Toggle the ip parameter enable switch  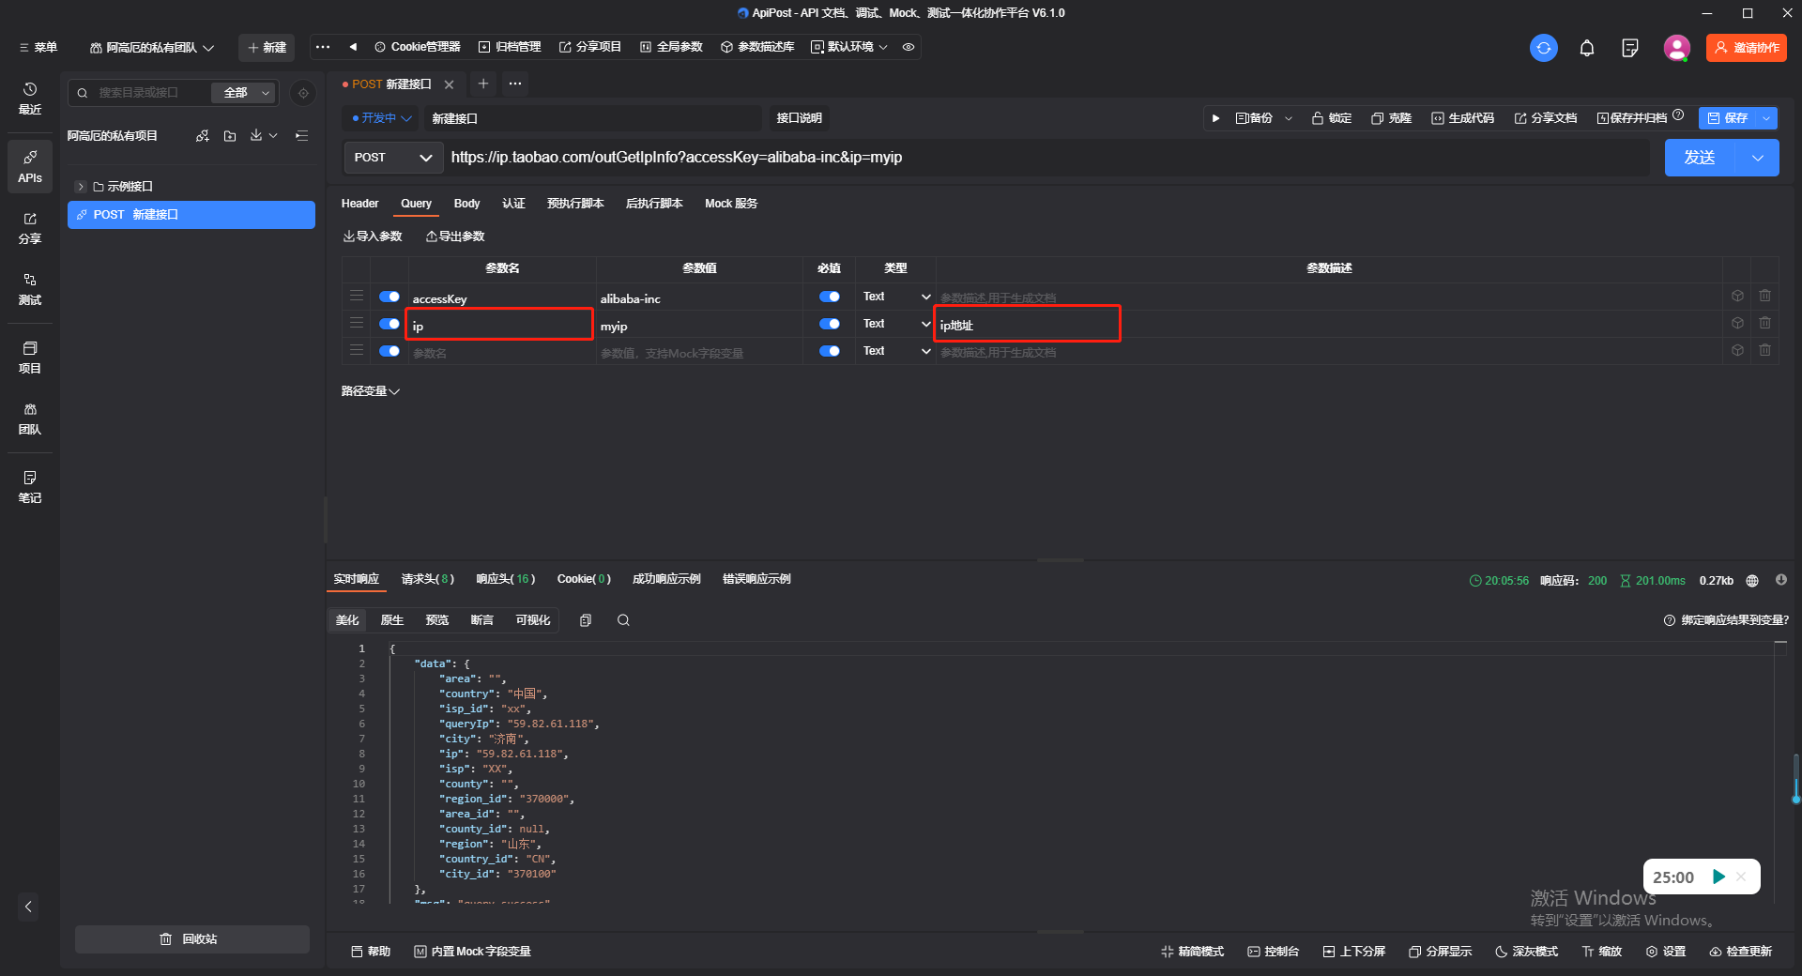[389, 324]
